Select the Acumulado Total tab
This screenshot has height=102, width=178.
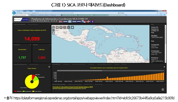coord(56,64)
